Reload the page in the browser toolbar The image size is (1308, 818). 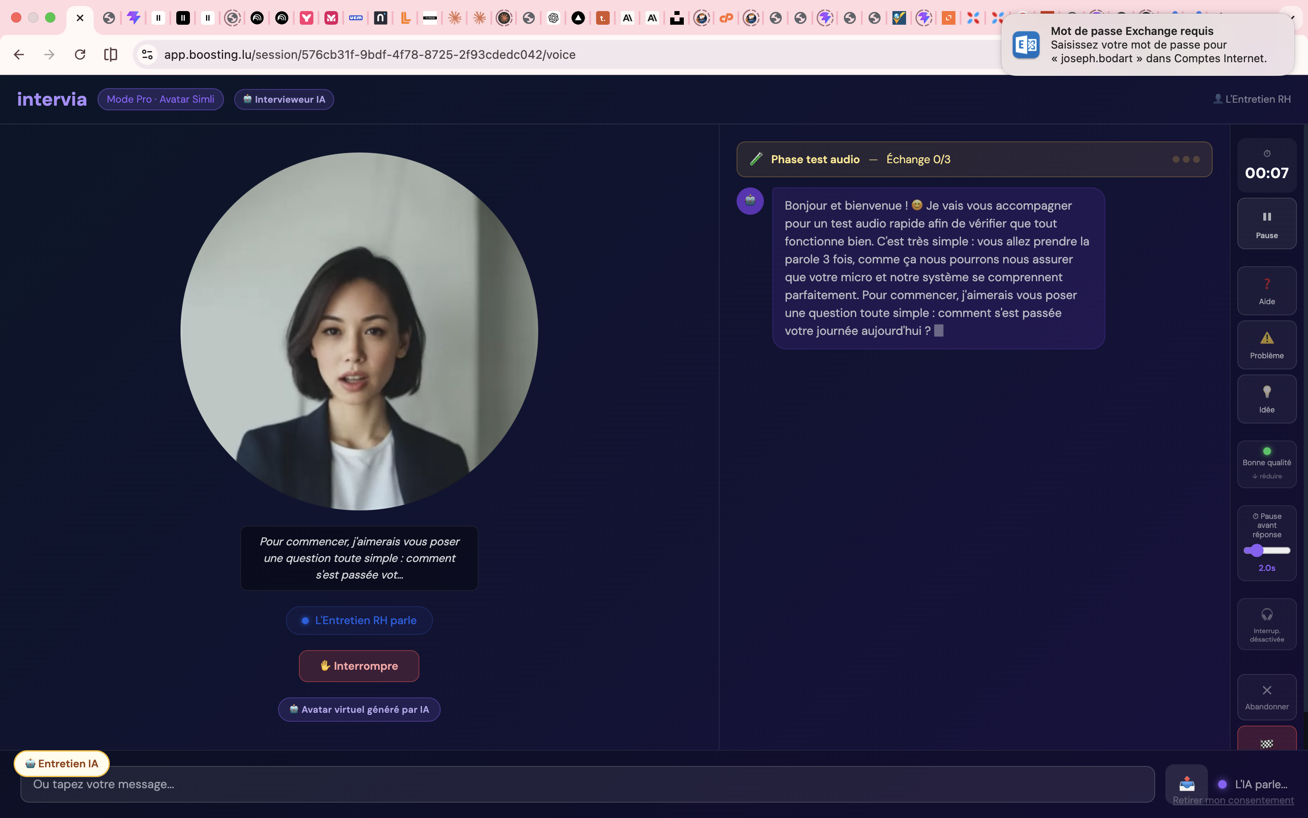(x=80, y=54)
